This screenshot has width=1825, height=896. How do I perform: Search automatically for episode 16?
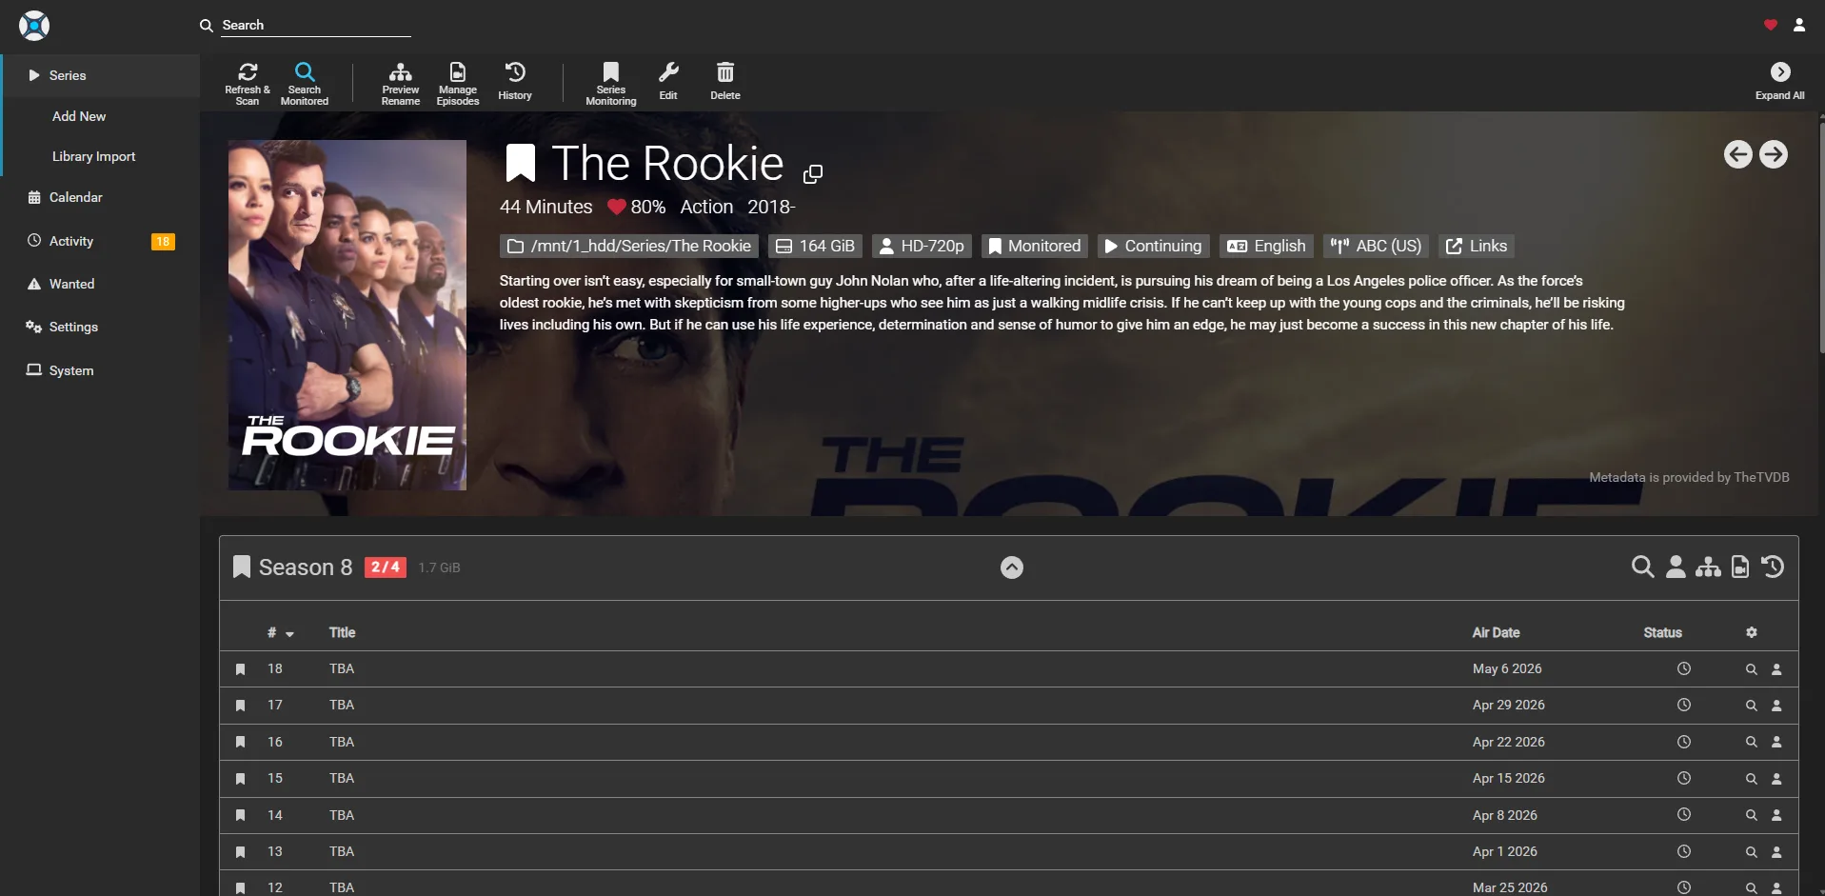click(x=1752, y=742)
